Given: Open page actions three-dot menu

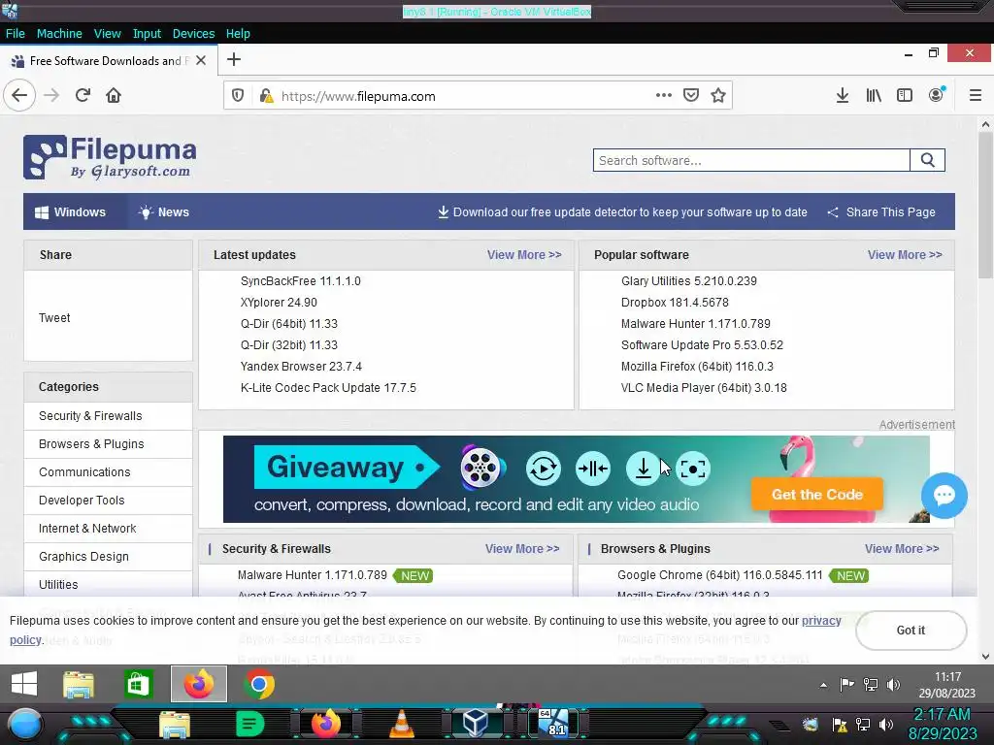Looking at the screenshot, I should coord(664,95).
